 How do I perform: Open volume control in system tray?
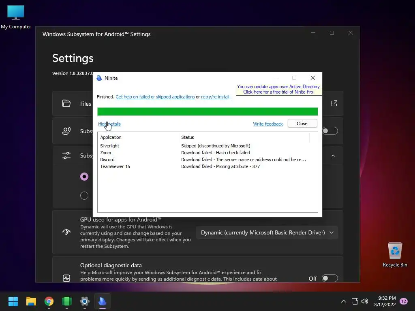pos(365,301)
